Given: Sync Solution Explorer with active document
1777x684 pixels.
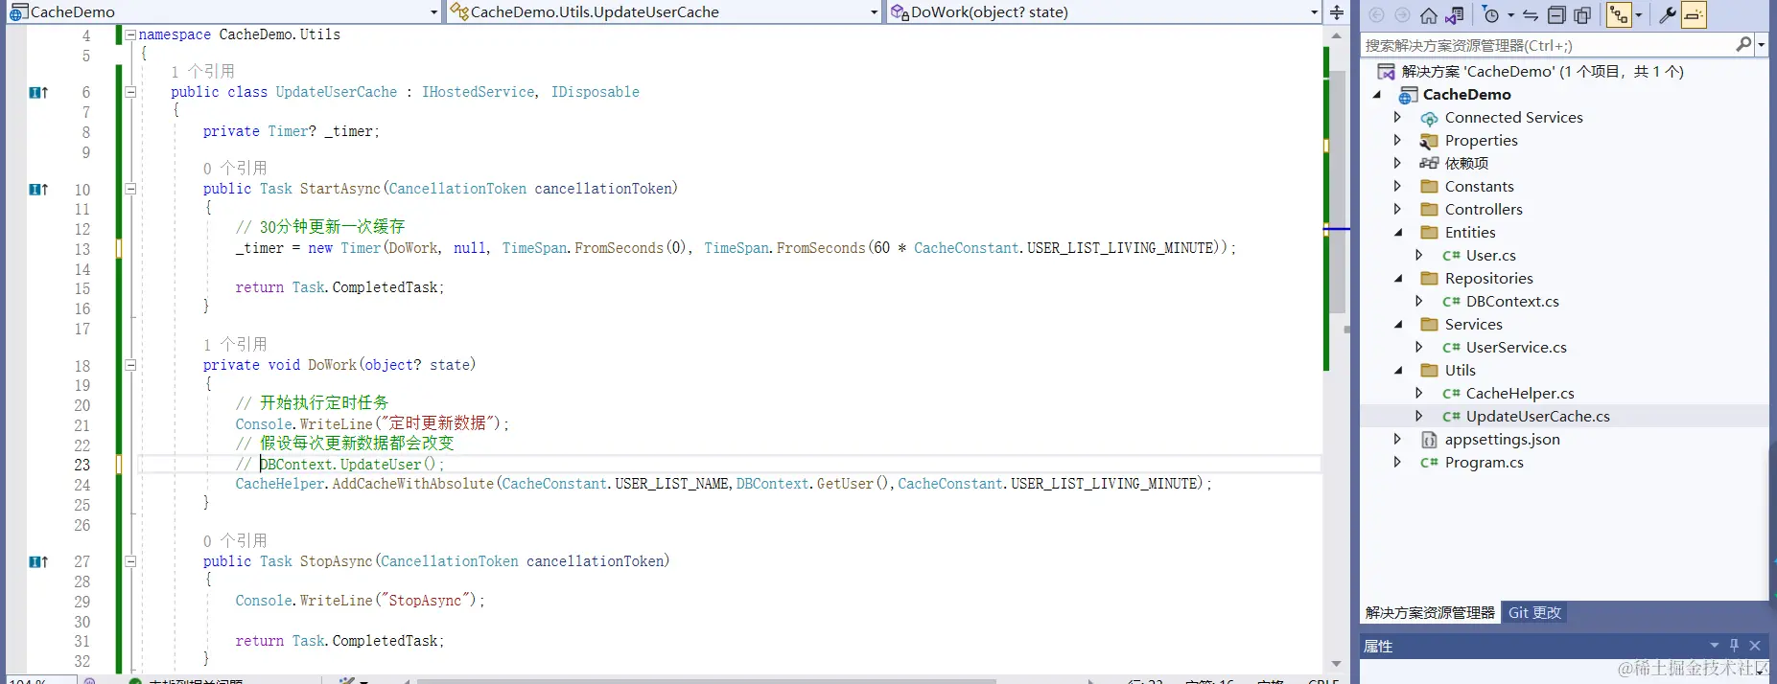Looking at the screenshot, I should (1531, 14).
